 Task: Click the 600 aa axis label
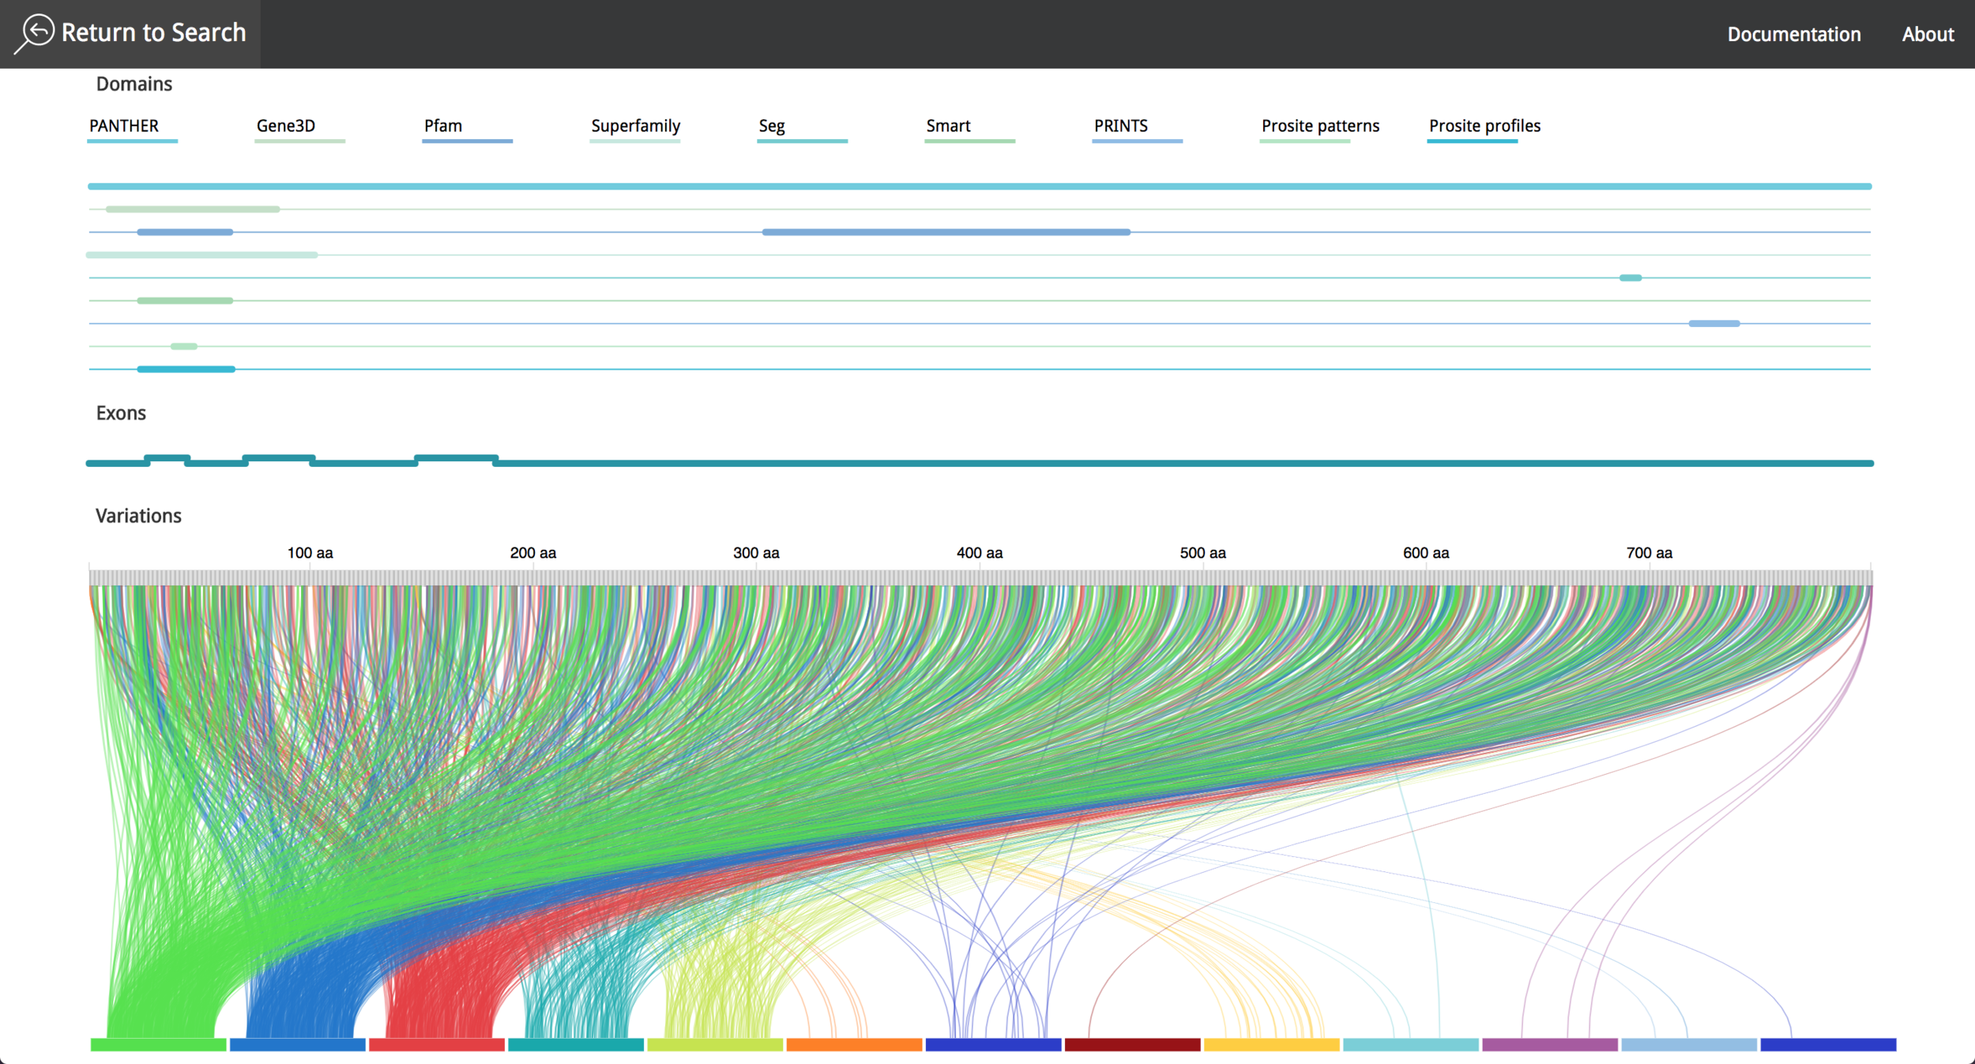[1426, 553]
